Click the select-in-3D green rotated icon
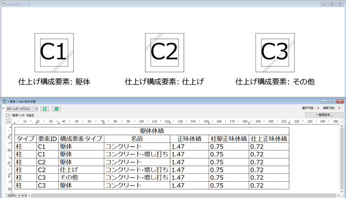 click(x=56, y=109)
